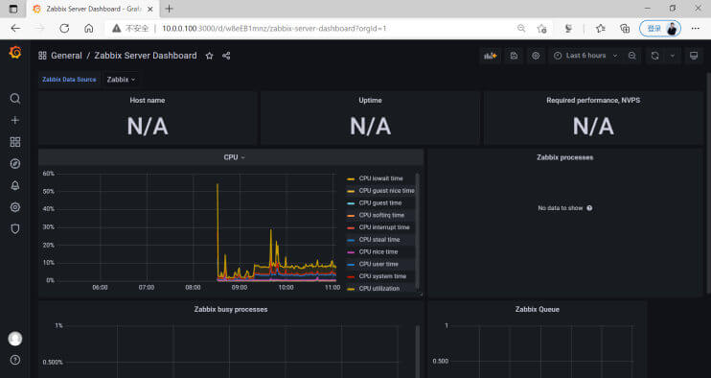Open the Help question mark sidebar icon
The height and width of the screenshot is (378, 711).
coord(15,360)
